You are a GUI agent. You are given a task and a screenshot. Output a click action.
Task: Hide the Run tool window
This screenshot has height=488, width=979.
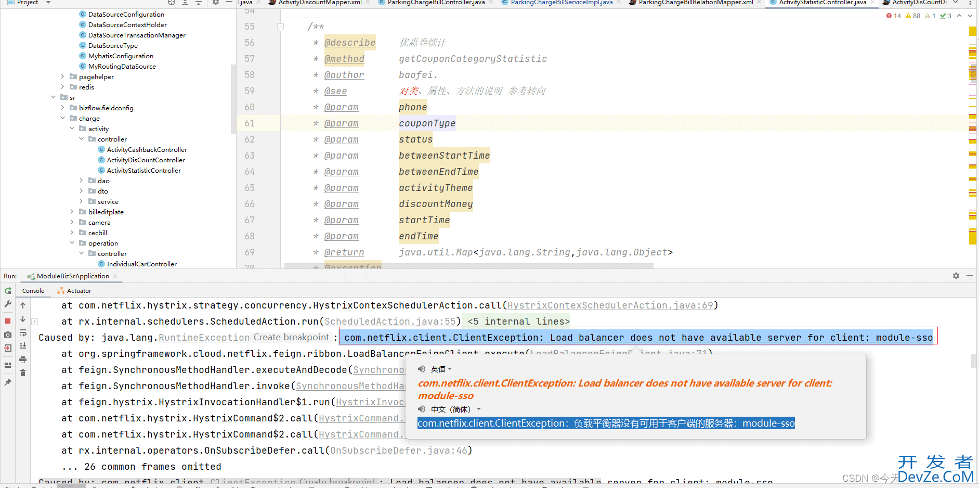click(x=970, y=276)
